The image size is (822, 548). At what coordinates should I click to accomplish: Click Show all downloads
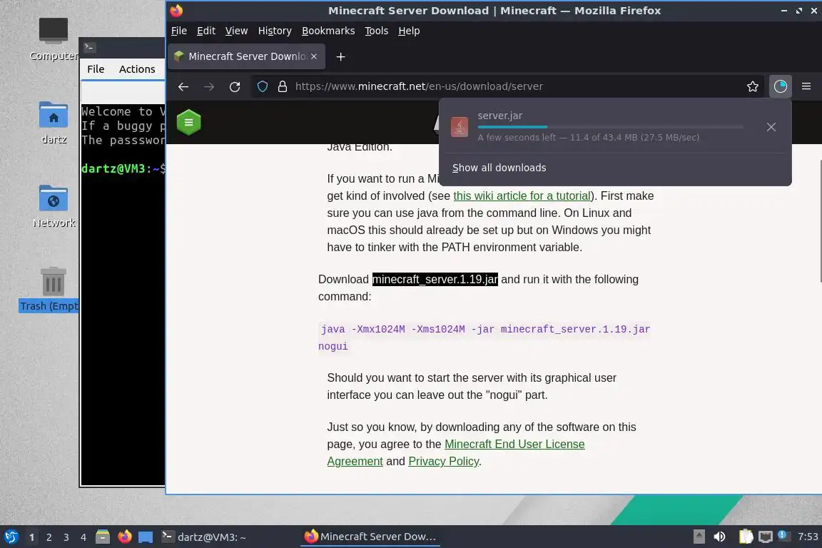coord(499,168)
